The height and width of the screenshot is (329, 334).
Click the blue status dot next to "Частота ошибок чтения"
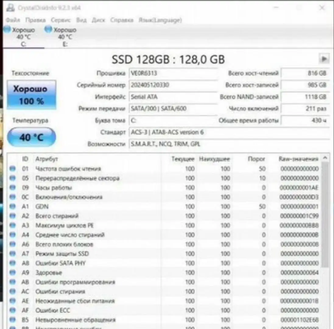click(x=12, y=169)
